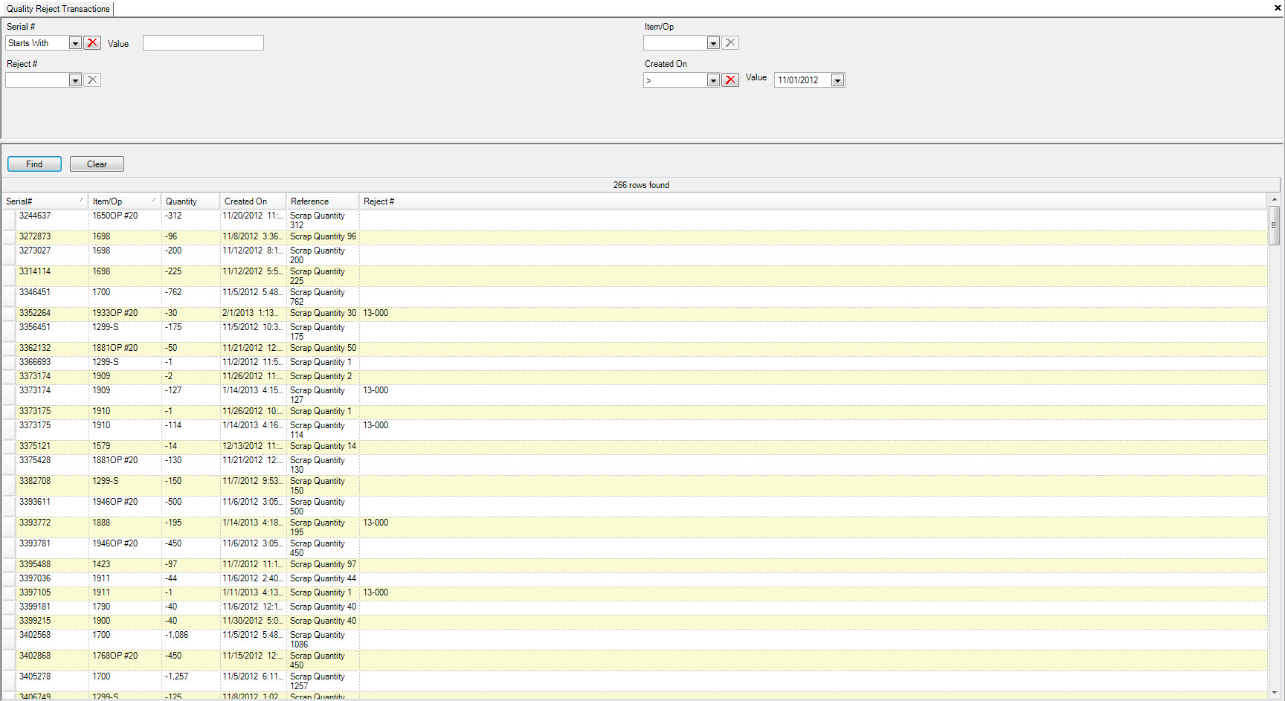Image resolution: width=1285 pixels, height=701 pixels.
Task: Clear the Serial # filter with red X
Action: 92,43
